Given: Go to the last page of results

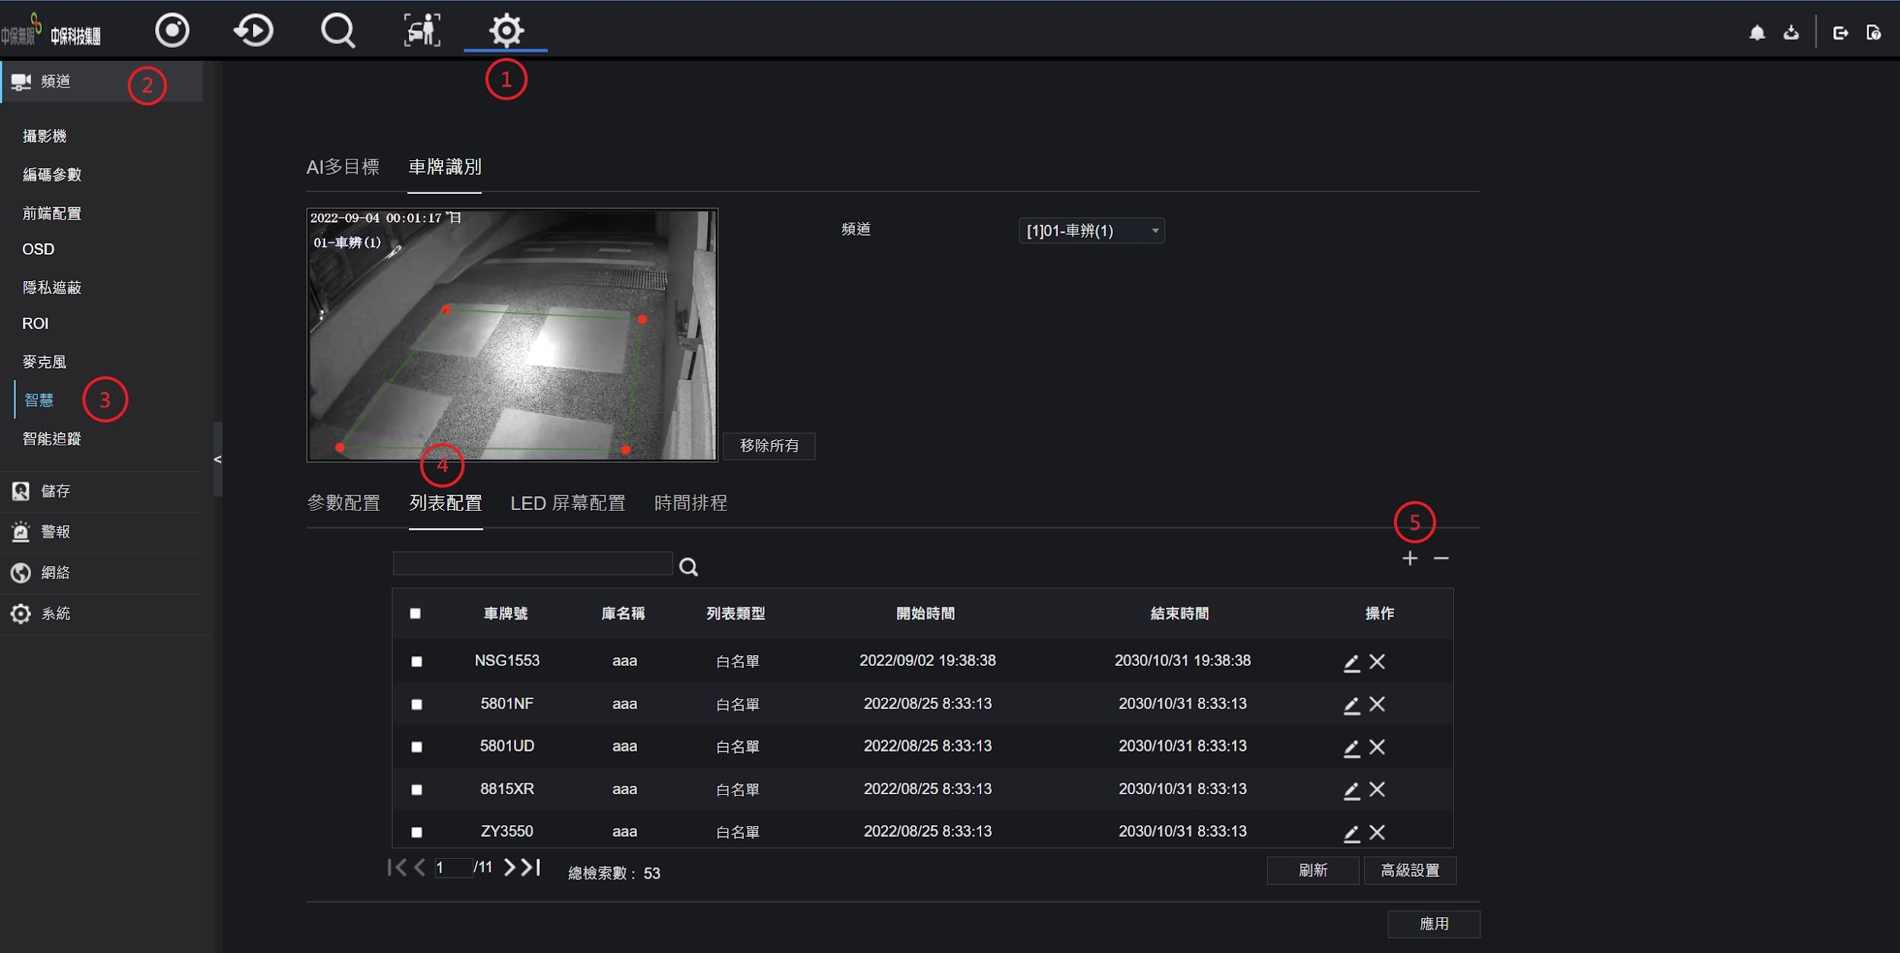Looking at the screenshot, I should pyautogui.click(x=530, y=867).
